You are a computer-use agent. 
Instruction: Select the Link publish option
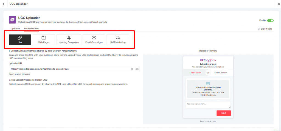(x=20, y=39)
